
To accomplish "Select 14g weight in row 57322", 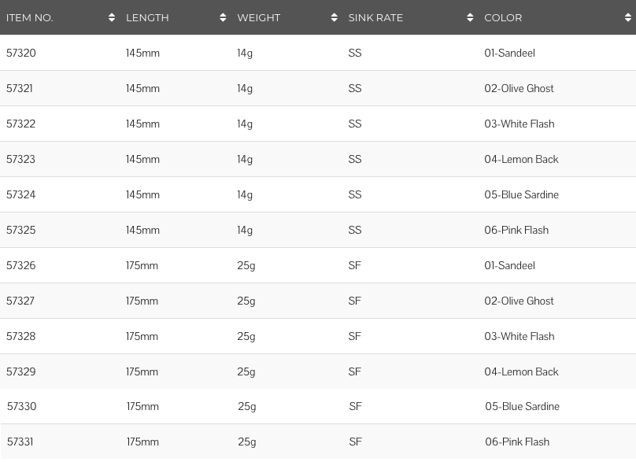I will click(x=245, y=124).
